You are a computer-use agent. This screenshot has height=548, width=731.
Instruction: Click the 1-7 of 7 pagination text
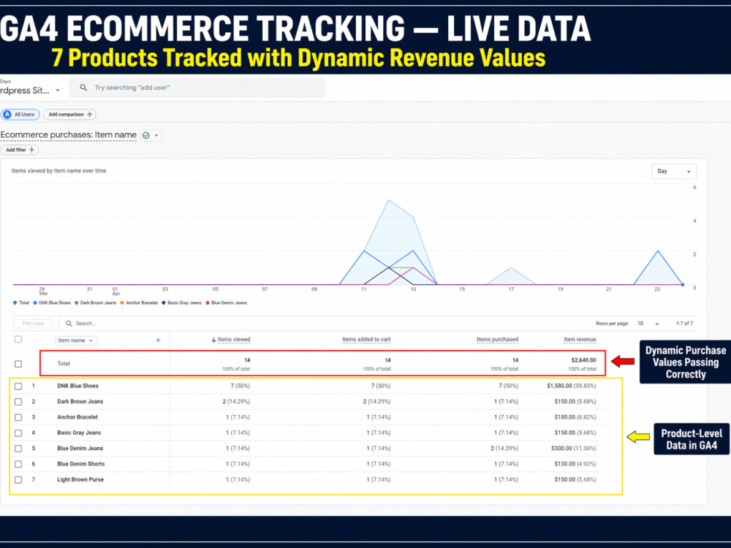pyautogui.click(x=684, y=324)
